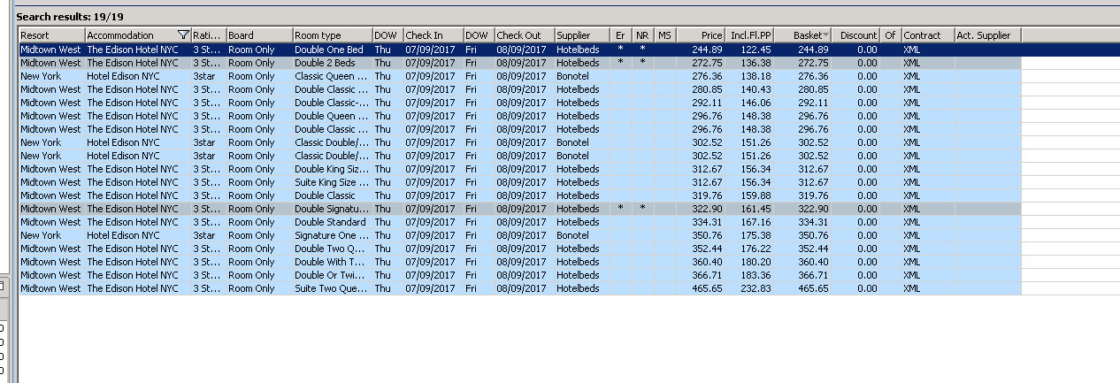Click the 183.36 Incl.Fl.PP value
Screen dimensions: 1120x383
tap(756, 275)
